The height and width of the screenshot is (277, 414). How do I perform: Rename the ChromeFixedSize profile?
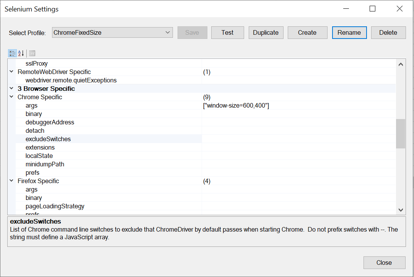coord(349,32)
